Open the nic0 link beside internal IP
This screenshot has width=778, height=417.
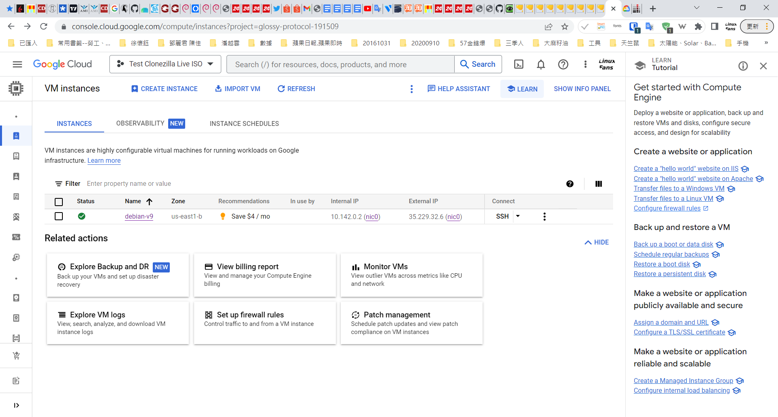pos(372,217)
